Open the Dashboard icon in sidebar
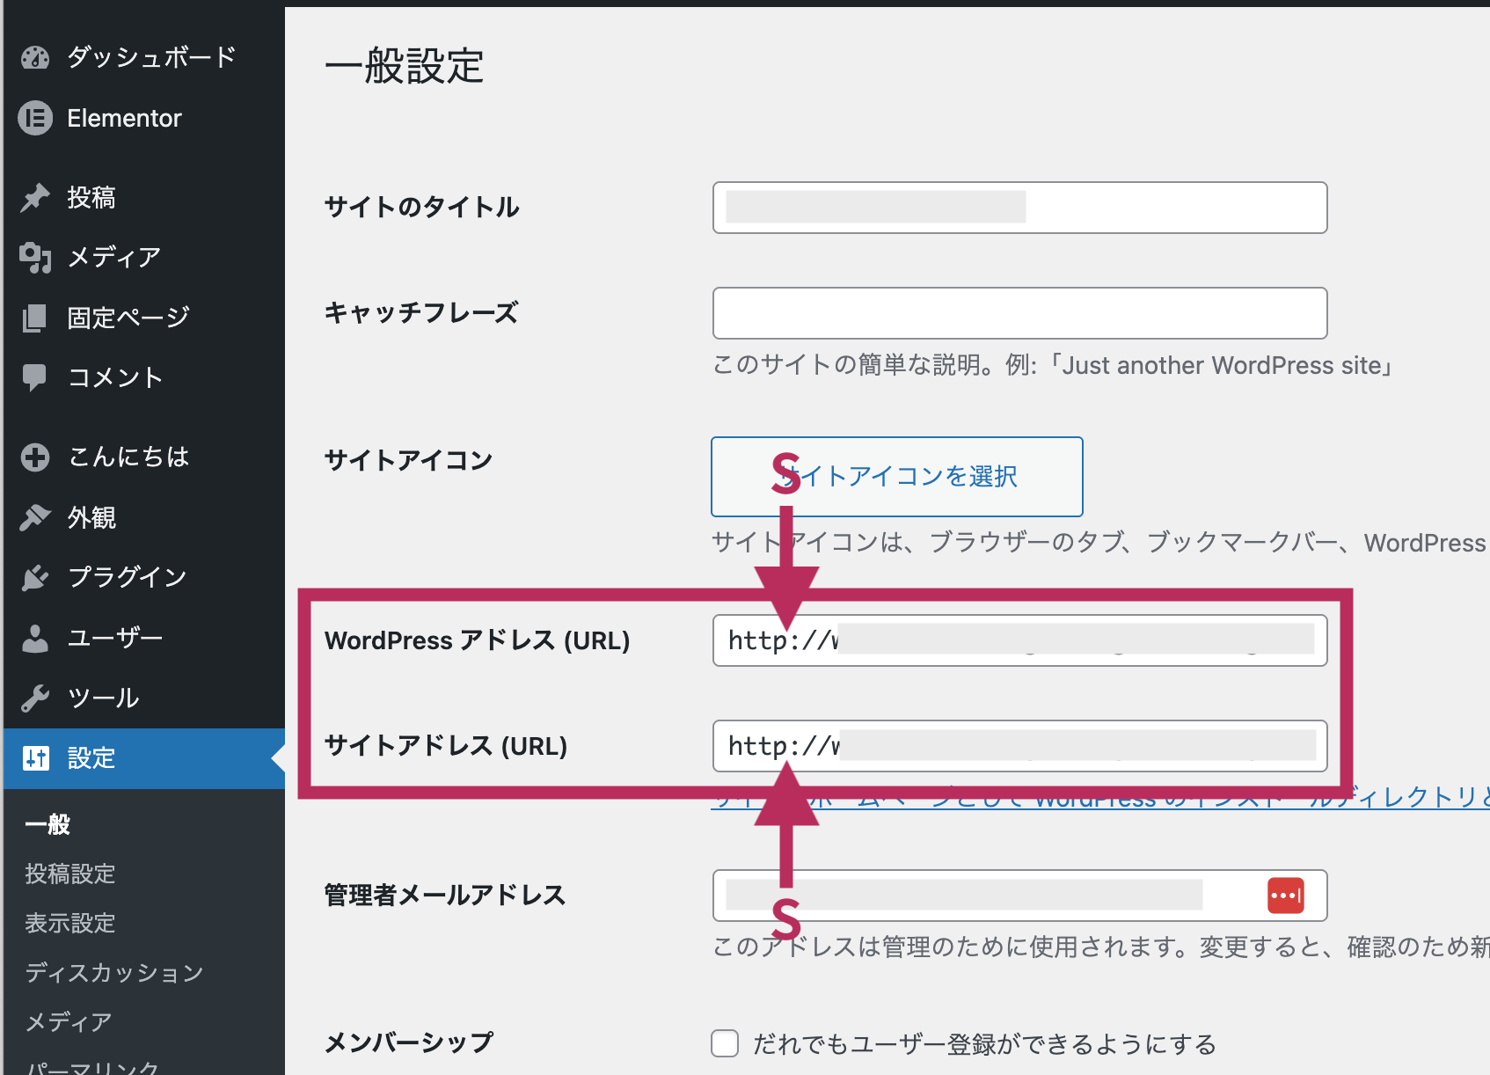The height and width of the screenshot is (1075, 1490). point(34,56)
